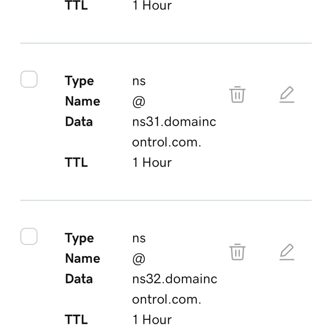Screen dimensions: 332x332
Task: Click the ns31.domaincontrol.com. data value
Action: point(174,132)
